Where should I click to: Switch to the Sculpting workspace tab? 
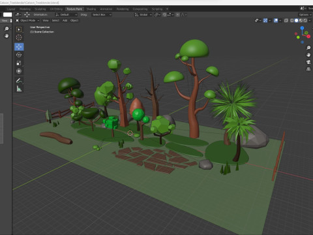40,9
